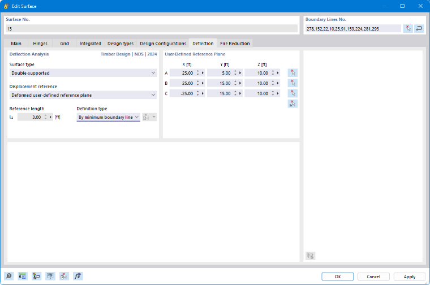Select point A graphically icon
430x285 pixels.
[x=293, y=72]
